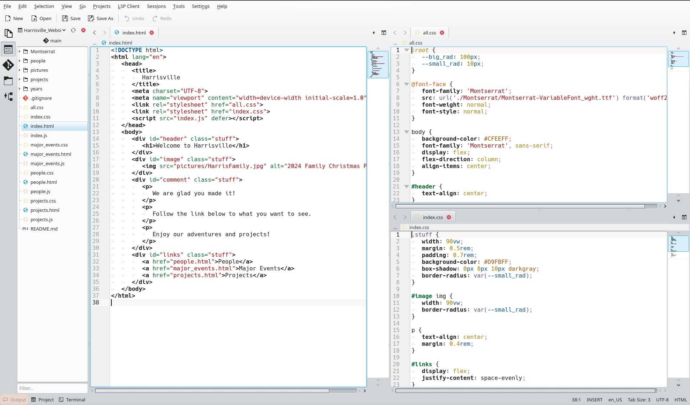Close the current project

[x=83, y=30]
